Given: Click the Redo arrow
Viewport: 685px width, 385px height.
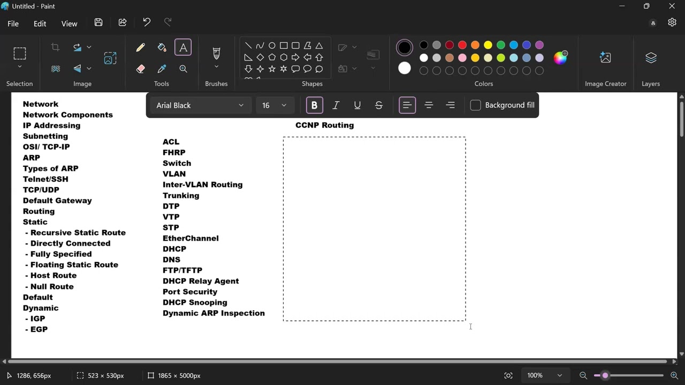Looking at the screenshot, I should coord(168,22).
